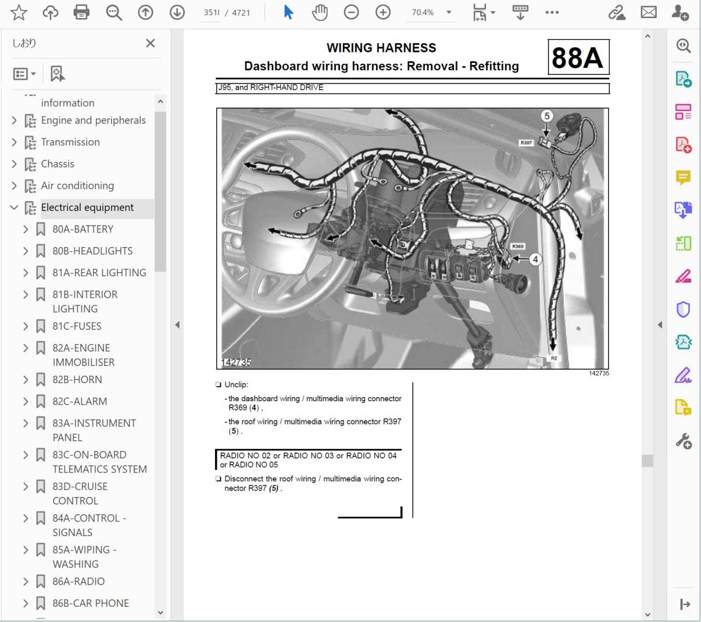The image size is (701, 622).
Task: Open the 82A-ENGINE IMMOBILISER bookmark
Action: click(x=84, y=355)
